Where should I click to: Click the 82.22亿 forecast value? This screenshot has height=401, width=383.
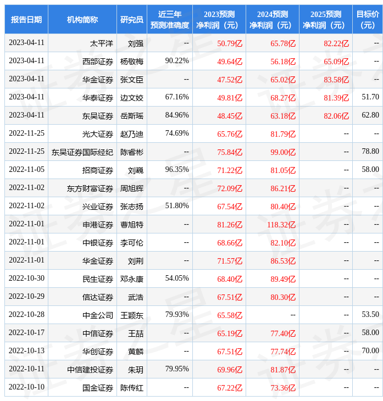coord(336,43)
